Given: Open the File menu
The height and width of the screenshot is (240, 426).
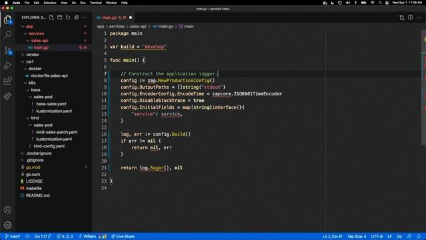Looking at the screenshot, I should 27,3.
